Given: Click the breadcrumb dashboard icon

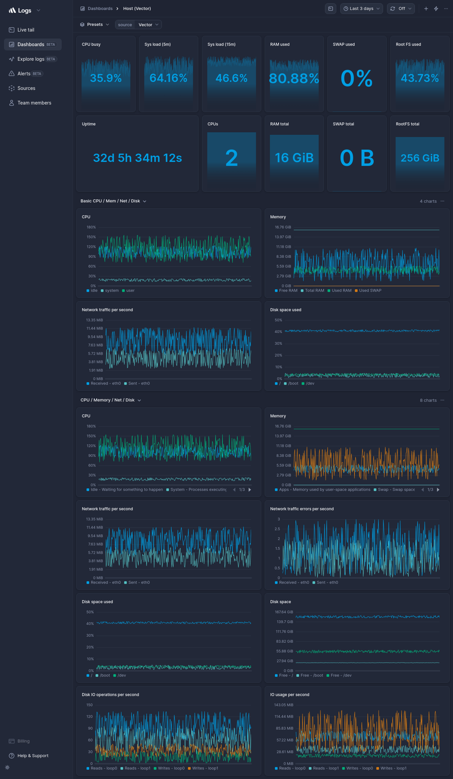Looking at the screenshot, I should coord(83,9).
